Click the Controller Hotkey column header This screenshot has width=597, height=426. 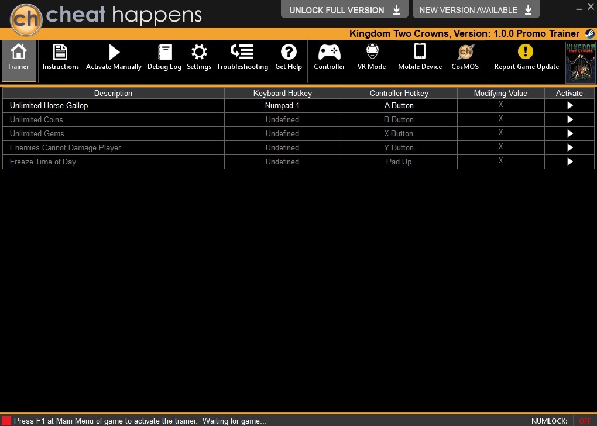point(399,93)
